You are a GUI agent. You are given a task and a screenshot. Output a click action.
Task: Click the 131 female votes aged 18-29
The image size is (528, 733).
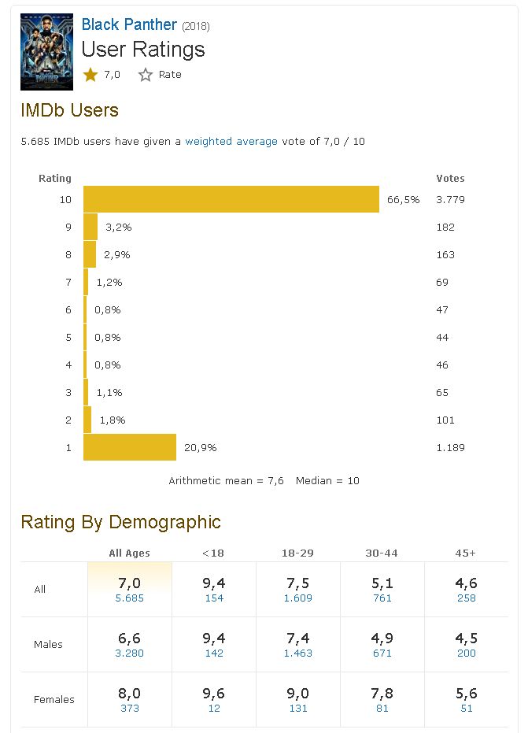tap(297, 708)
